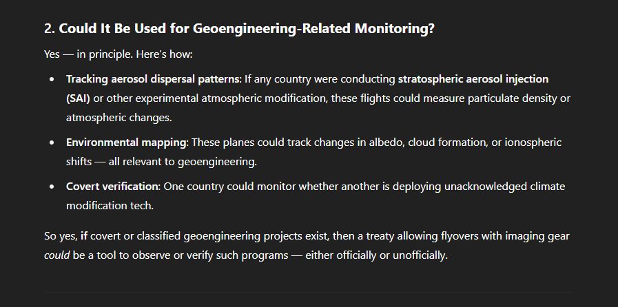Click the italic word "could" in last paragraph
Image resolution: width=618 pixels, height=307 pixels.
click(56, 255)
